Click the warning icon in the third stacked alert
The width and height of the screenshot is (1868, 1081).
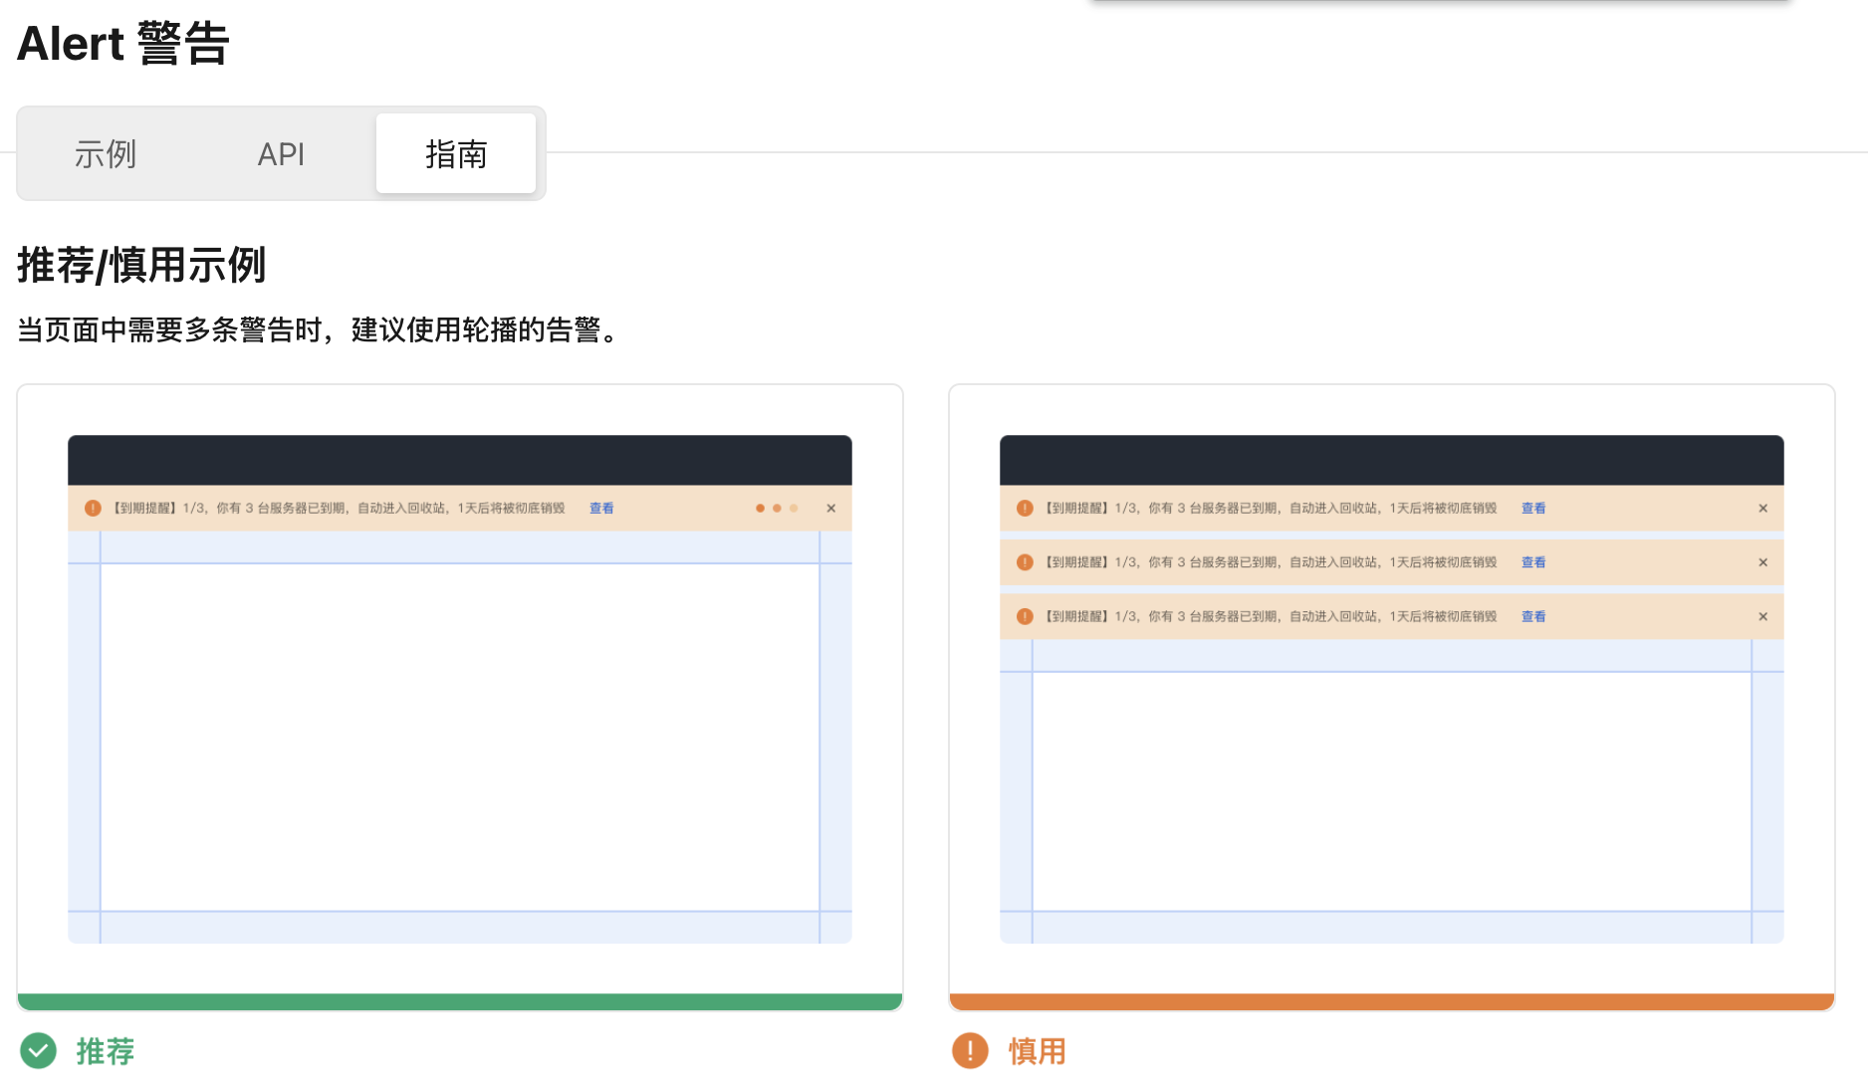pyautogui.click(x=1025, y=616)
